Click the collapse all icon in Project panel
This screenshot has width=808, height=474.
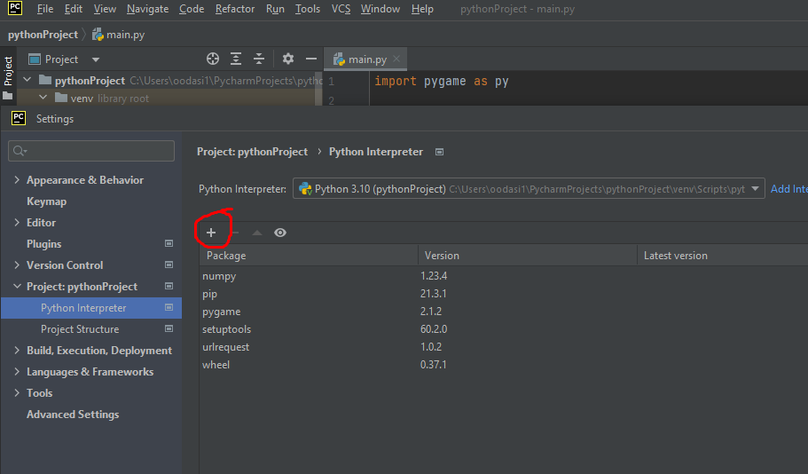259,59
